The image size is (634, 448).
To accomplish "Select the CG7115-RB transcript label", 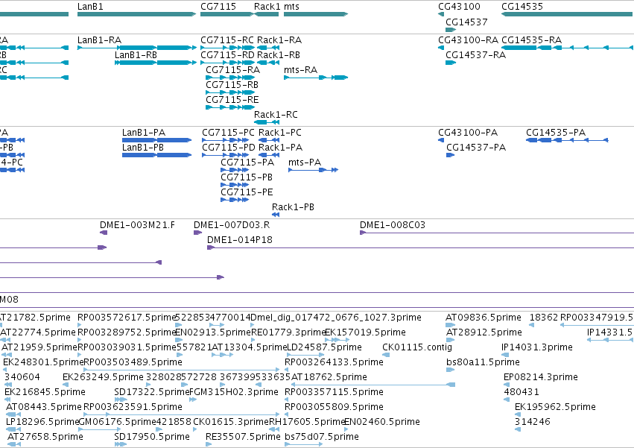I will 232,85.
